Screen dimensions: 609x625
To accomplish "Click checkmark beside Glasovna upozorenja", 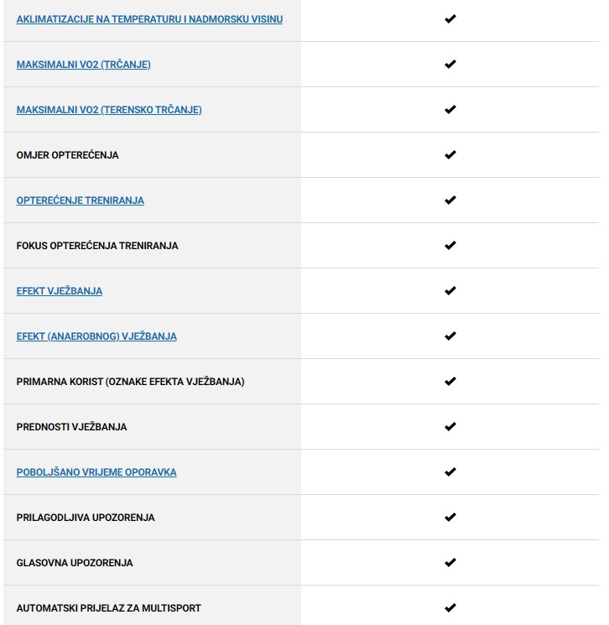I will (x=450, y=562).
